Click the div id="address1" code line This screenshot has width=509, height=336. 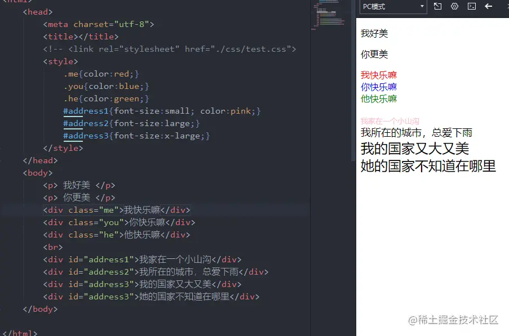click(142, 259)
